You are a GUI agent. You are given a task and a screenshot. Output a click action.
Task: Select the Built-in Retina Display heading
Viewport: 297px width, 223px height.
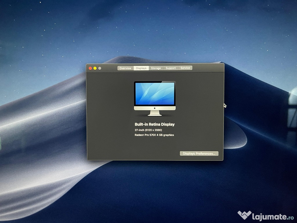[155, 124]
